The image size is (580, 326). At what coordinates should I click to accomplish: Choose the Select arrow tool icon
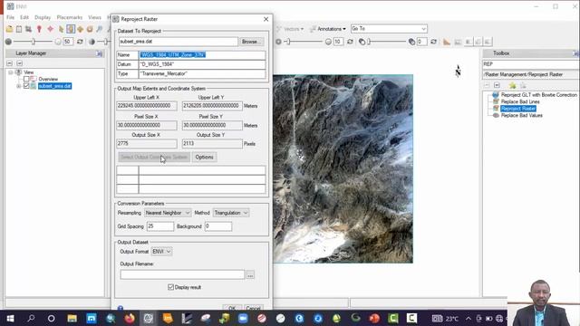[x=61, y=29]
